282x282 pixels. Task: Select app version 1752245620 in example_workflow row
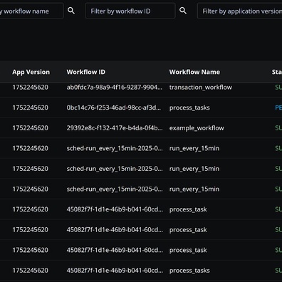pos(30,128)
